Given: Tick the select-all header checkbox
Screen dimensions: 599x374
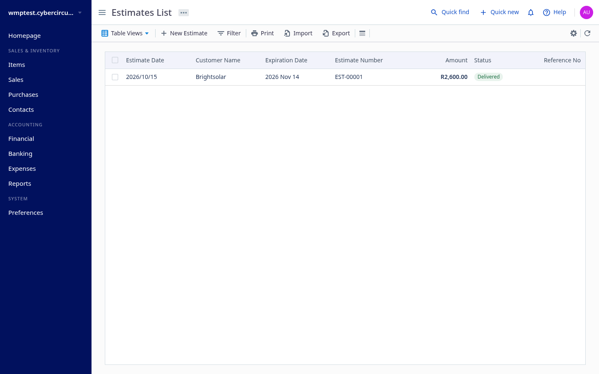Looking at the screenshot, I should tap(115, 60).
